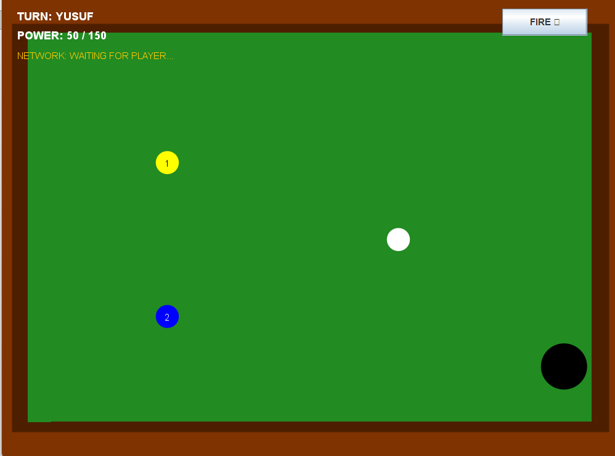Click the FIRE button
Screen dimensions: 615x456
(544, 22)
